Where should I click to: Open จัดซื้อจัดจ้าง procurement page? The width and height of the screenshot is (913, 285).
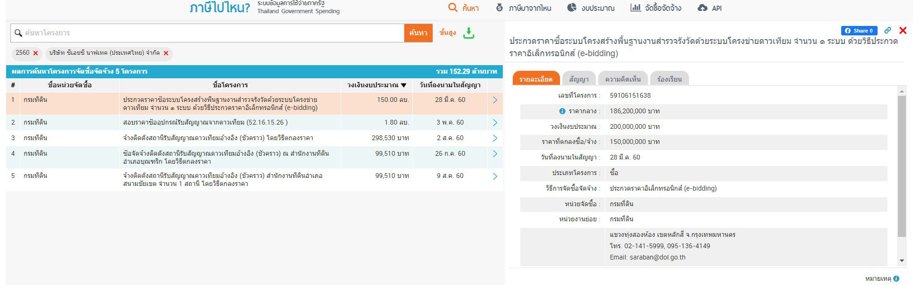656,8
